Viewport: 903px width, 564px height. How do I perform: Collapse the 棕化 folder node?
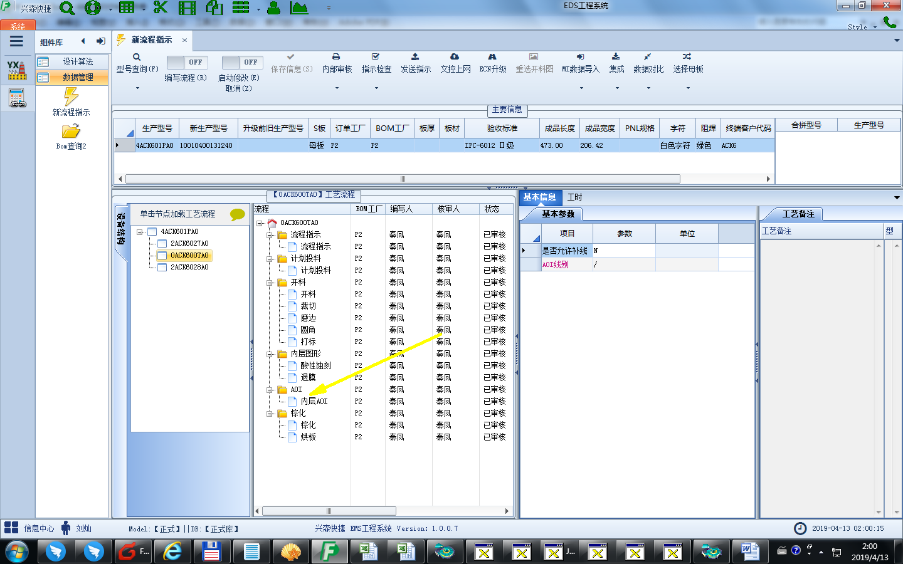point(270,414)
